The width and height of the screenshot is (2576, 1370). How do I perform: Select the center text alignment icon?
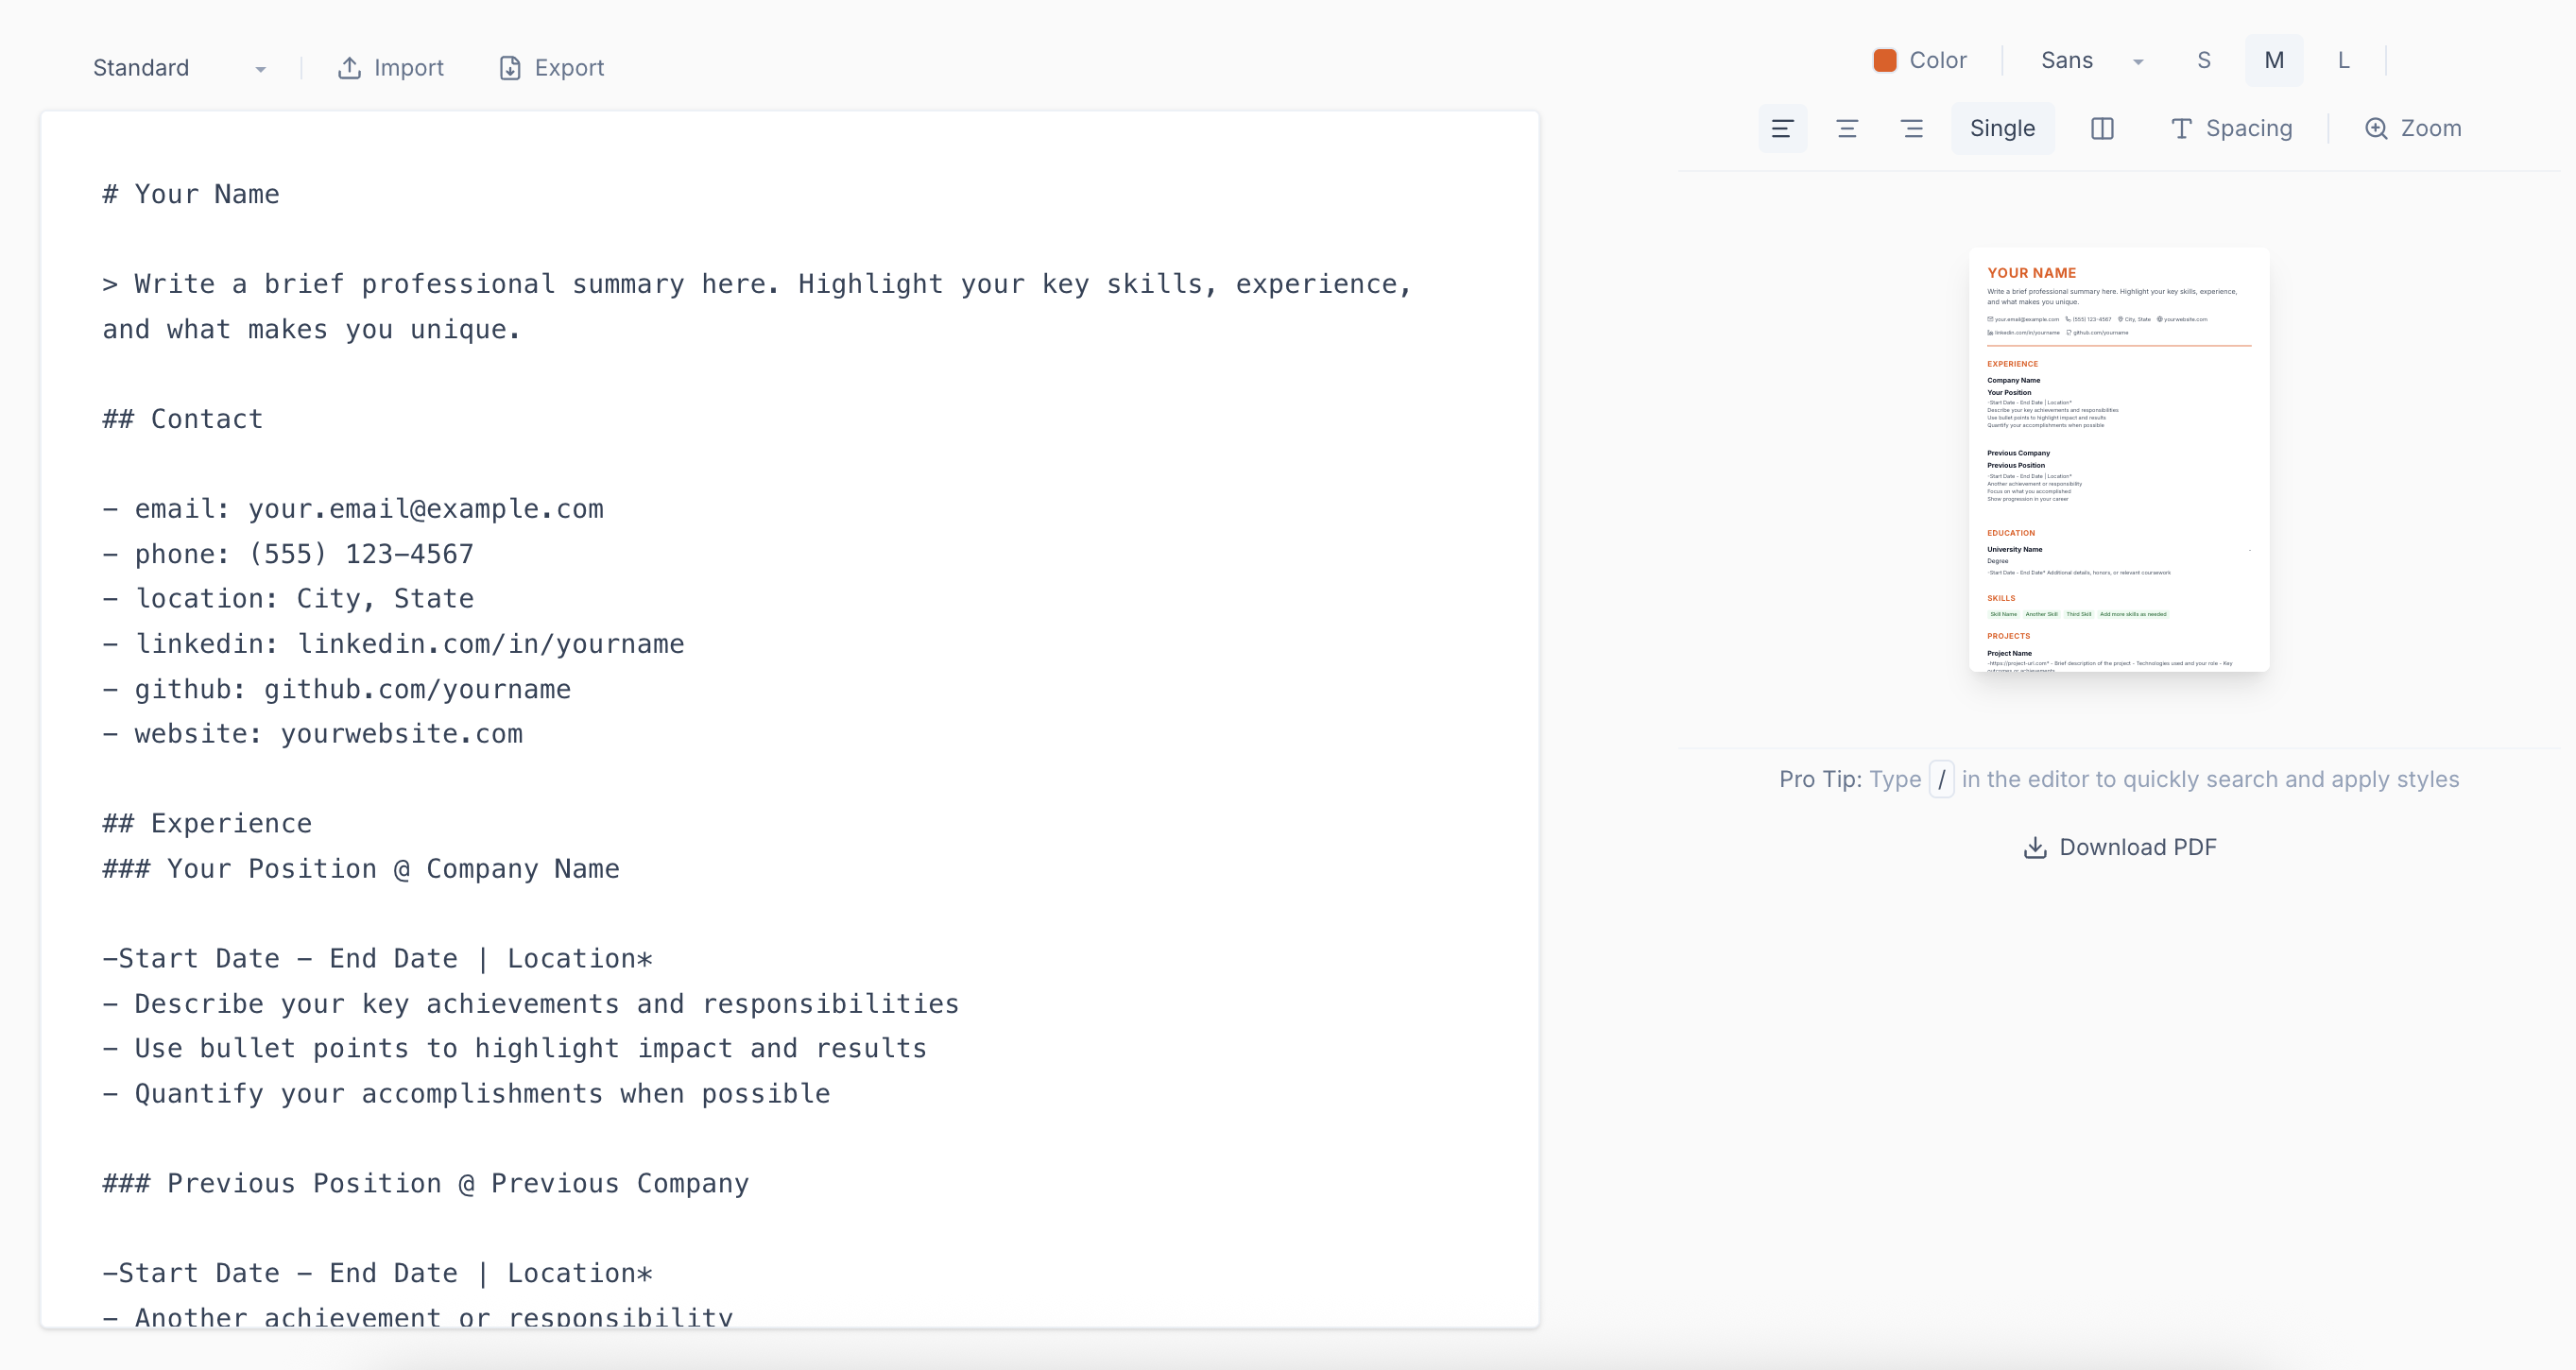(x=1847, y=128)
